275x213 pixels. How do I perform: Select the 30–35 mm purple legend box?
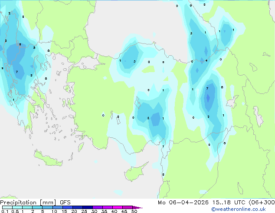98,207
